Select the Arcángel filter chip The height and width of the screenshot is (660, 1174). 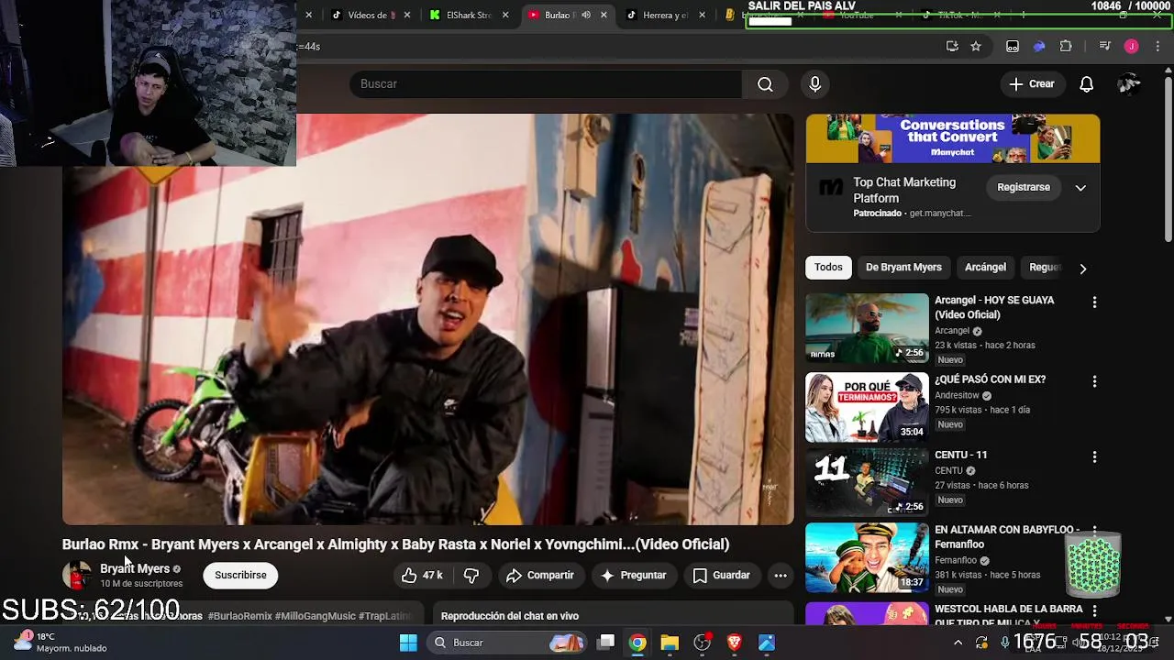coord(985,268)
